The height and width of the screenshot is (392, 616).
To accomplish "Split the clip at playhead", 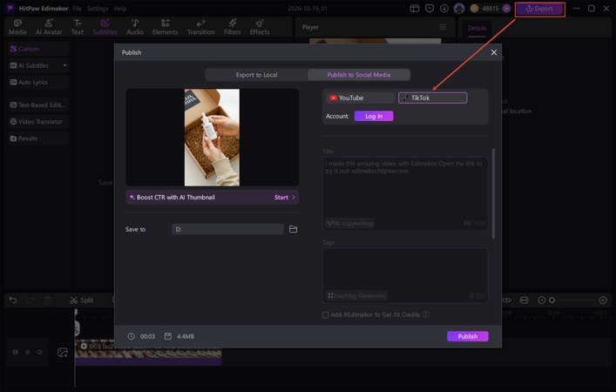I will (x=81, y=300).
